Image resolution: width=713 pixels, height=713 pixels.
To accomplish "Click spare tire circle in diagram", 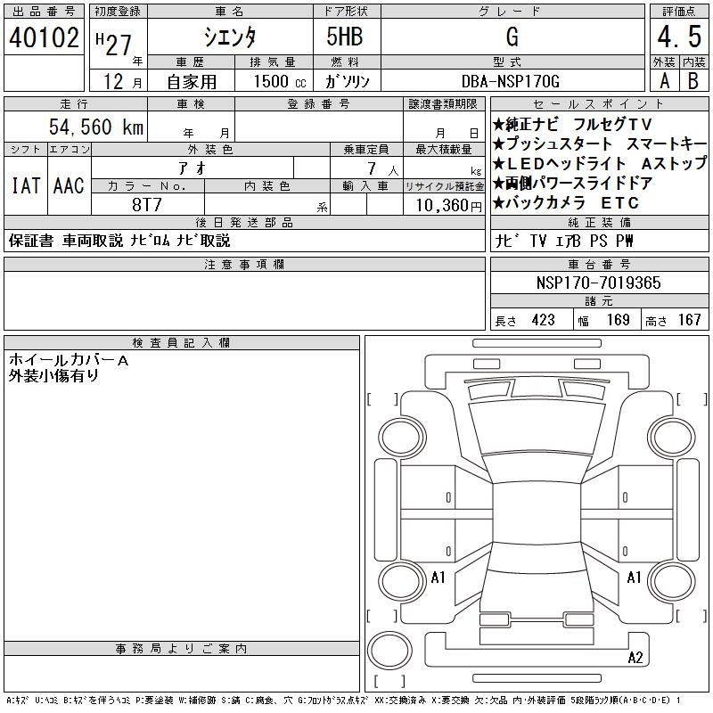I will pyautogui.click(x=389, y=651).
